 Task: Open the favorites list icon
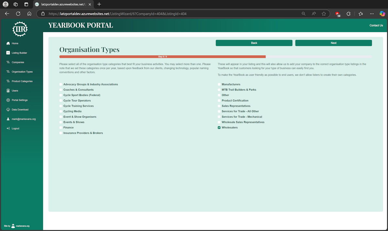click(x=361, y=14)
